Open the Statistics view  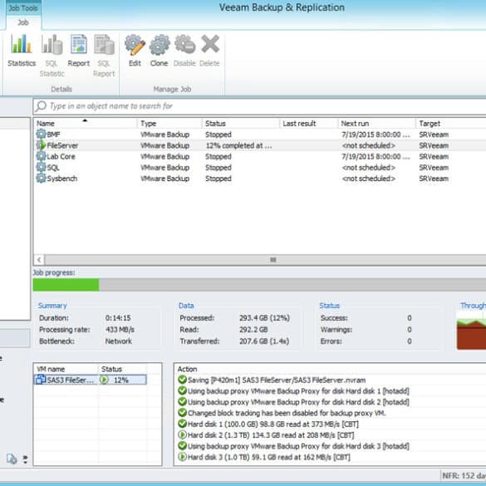[x=22, y=51]
